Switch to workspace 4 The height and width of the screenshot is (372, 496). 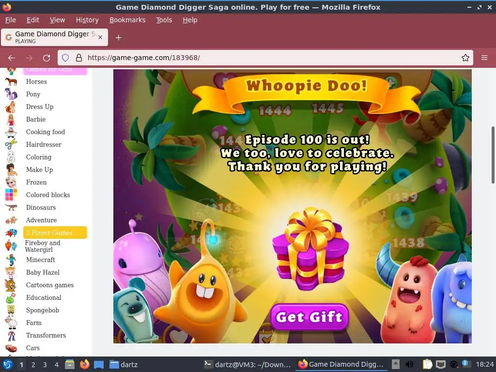(57, 365)
